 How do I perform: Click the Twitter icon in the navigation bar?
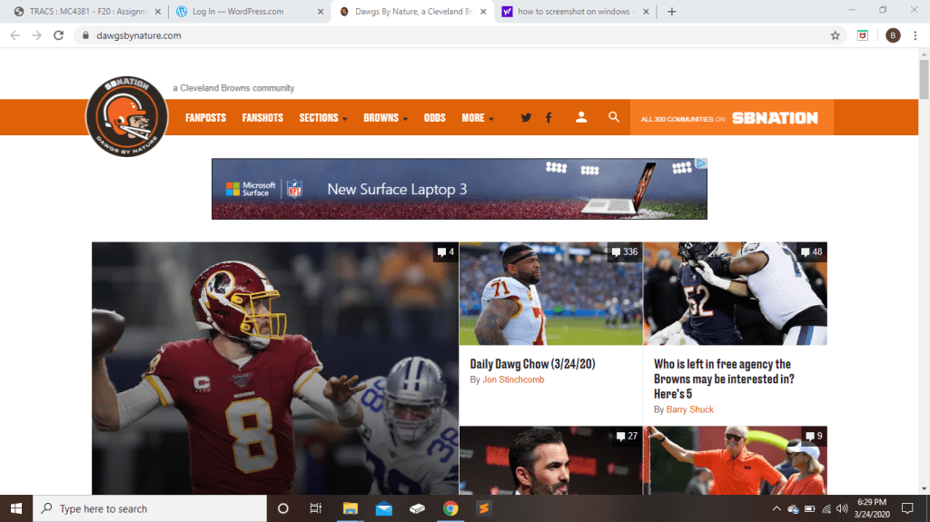pos(526,118)
